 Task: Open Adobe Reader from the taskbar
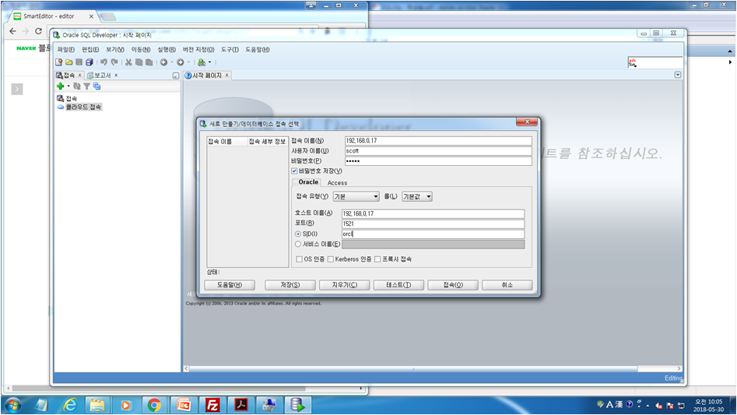[241, 405]
